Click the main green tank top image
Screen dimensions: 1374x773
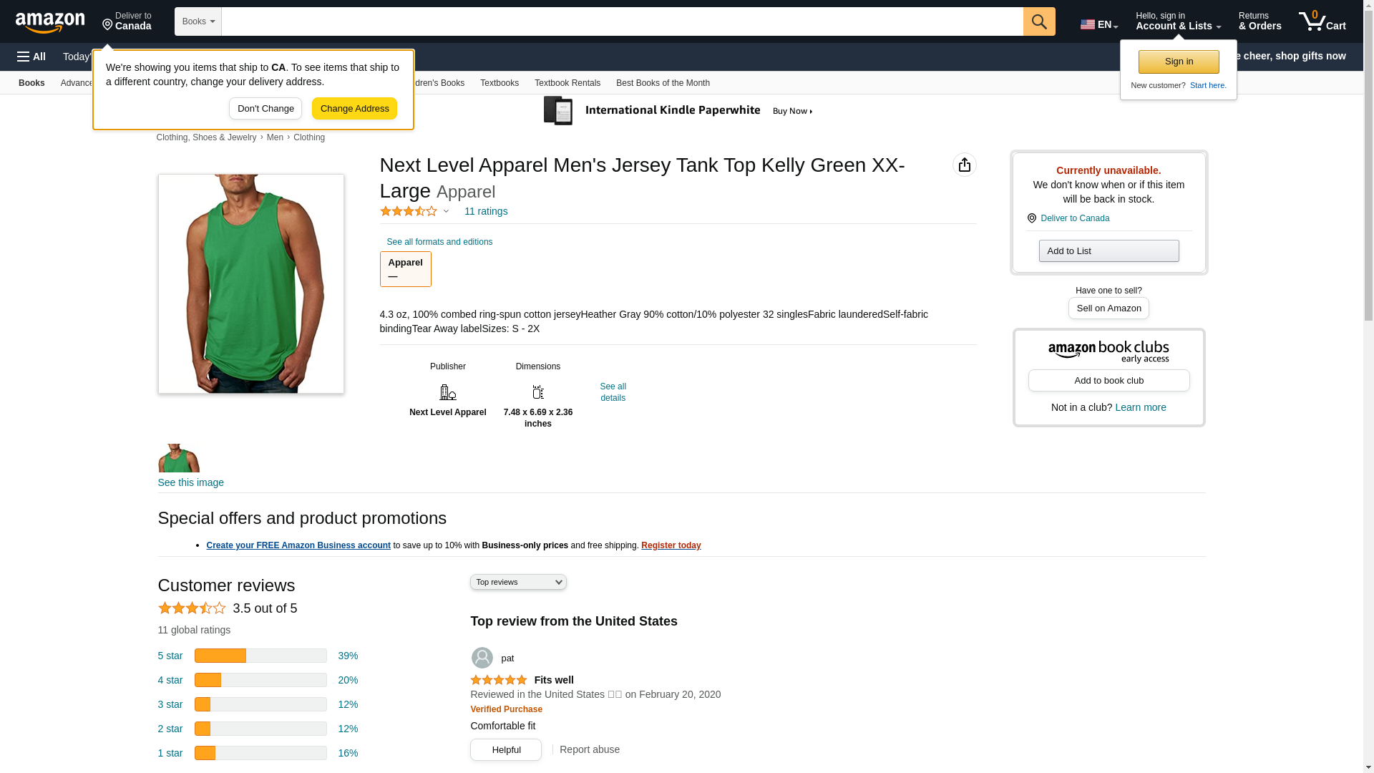pyautogui.click(x=250, y=283)
